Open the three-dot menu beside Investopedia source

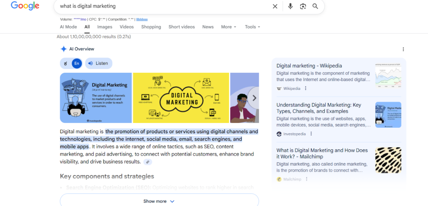point(311,134)
